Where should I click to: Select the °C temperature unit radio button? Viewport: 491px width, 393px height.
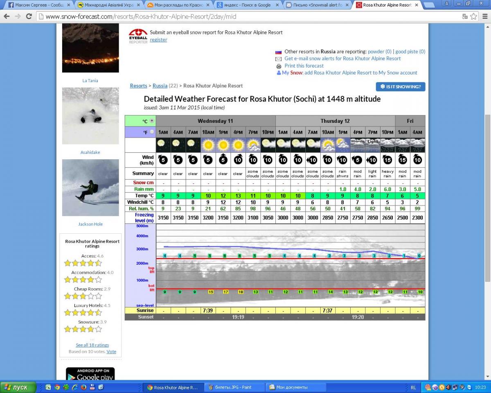click(152, 121)
